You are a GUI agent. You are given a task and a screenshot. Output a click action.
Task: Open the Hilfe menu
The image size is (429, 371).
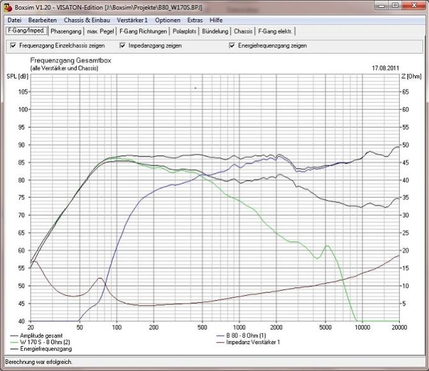216,20
